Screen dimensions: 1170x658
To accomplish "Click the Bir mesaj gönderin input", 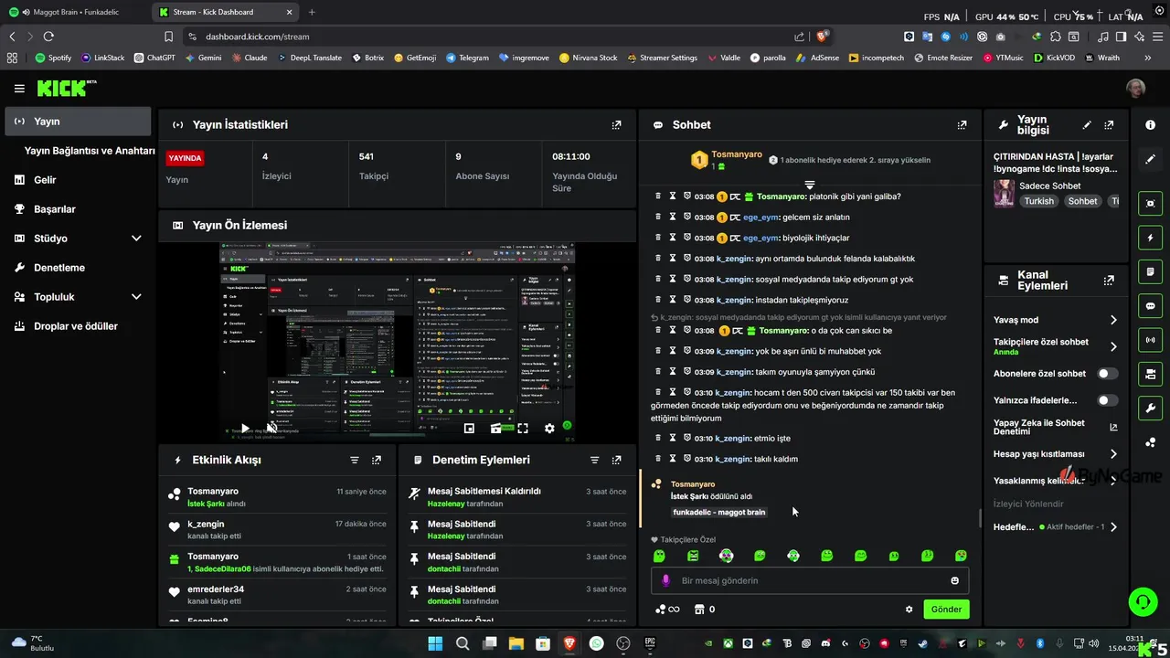I will 810,580.
